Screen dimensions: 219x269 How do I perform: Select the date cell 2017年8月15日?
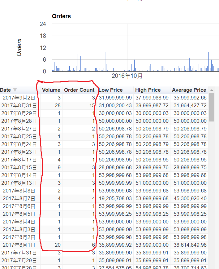[x=19, y=167]
